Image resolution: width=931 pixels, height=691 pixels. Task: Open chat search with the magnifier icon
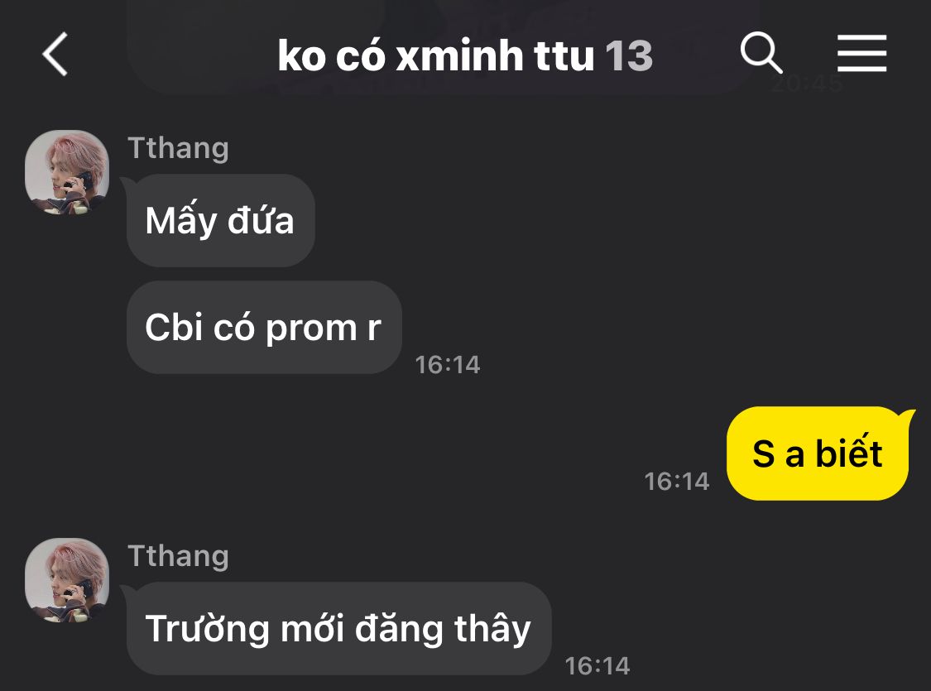pos(761,53)
